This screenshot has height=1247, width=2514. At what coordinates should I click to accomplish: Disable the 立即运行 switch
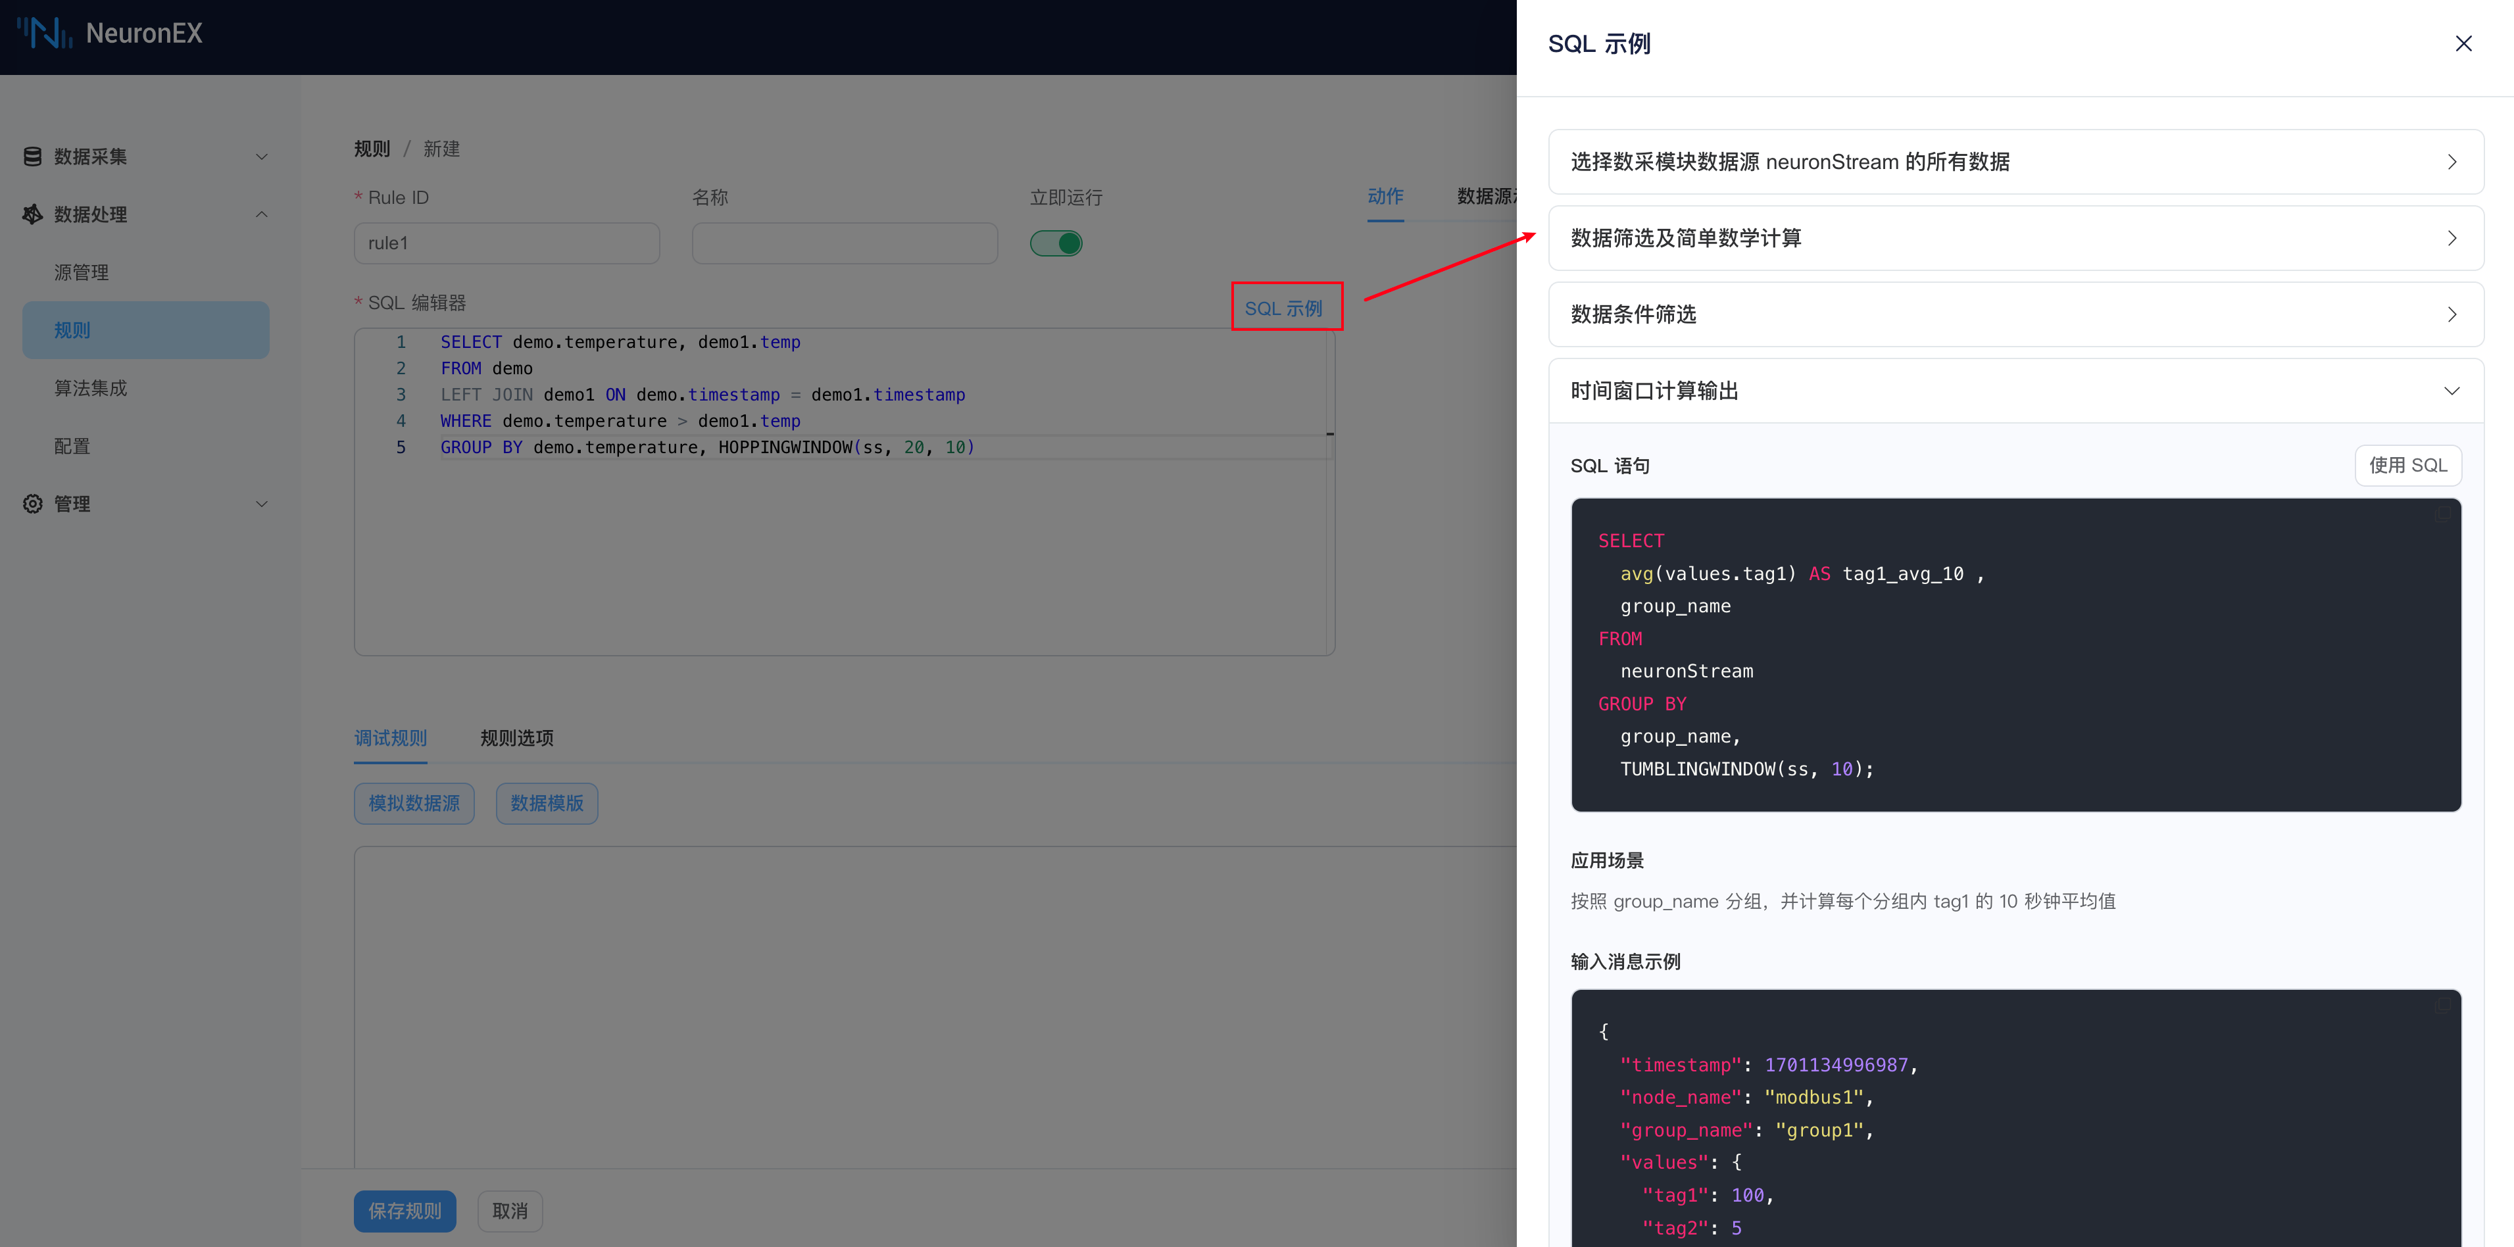coord(1056,243)
